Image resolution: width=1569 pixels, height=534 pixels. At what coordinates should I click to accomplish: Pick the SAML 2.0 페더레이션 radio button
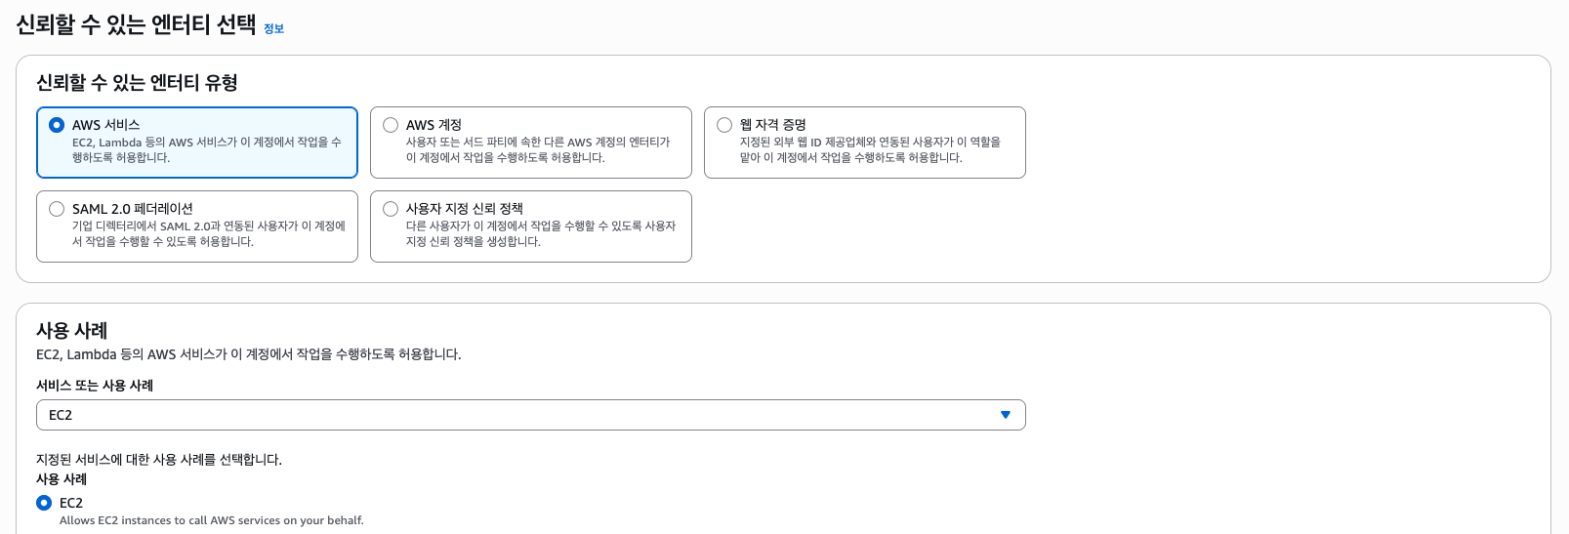(57, 209)
